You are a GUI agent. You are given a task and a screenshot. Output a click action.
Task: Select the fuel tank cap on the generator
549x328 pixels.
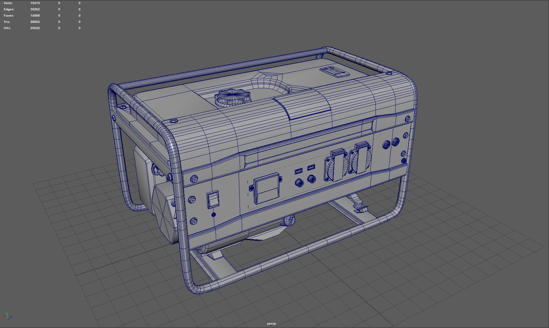(x=232, y=97)
